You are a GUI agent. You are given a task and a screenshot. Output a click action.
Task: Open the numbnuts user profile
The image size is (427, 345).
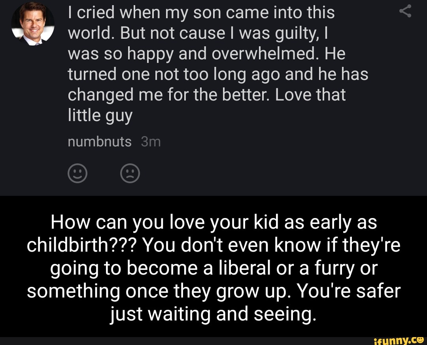click(99, 142)
